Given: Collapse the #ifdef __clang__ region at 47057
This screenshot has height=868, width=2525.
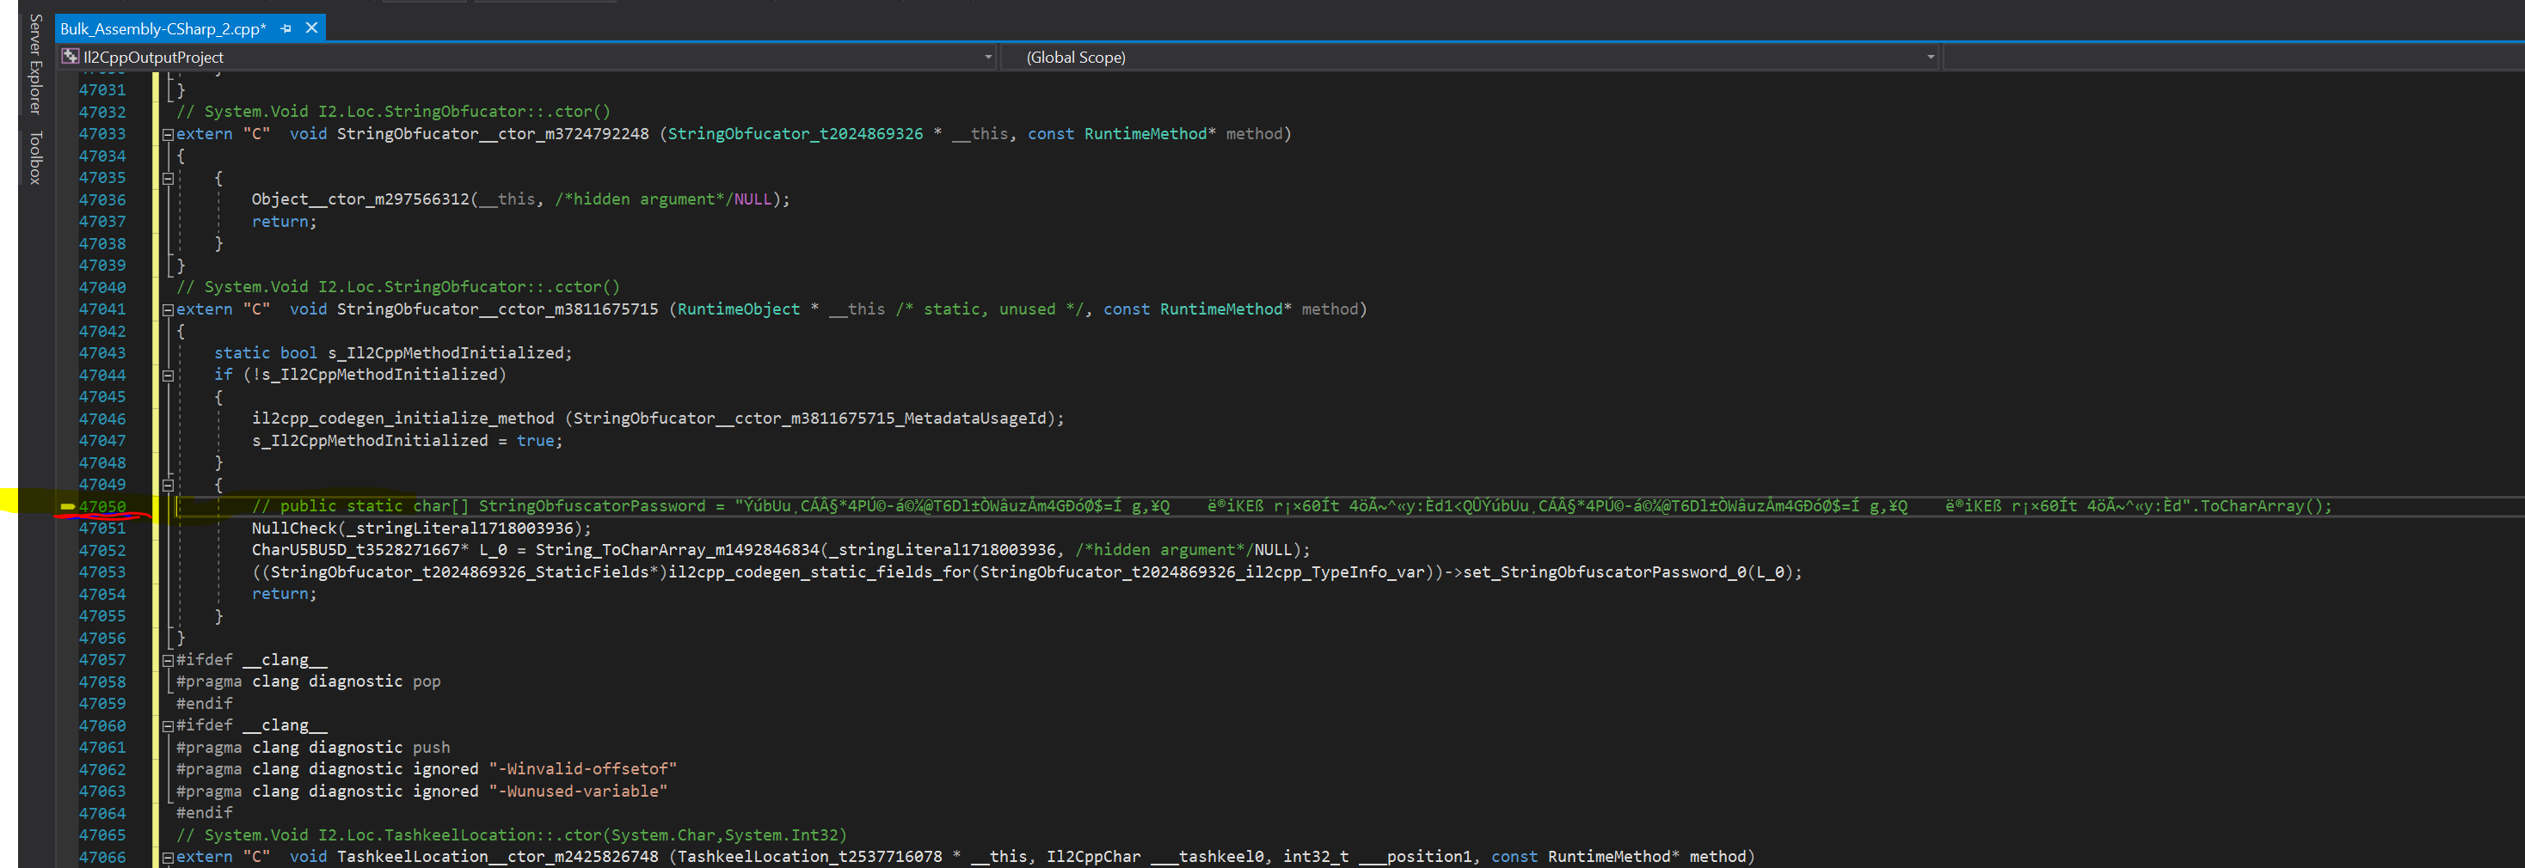Looking at the screenshot, I should pyautogui.click(x=168, y=659).
